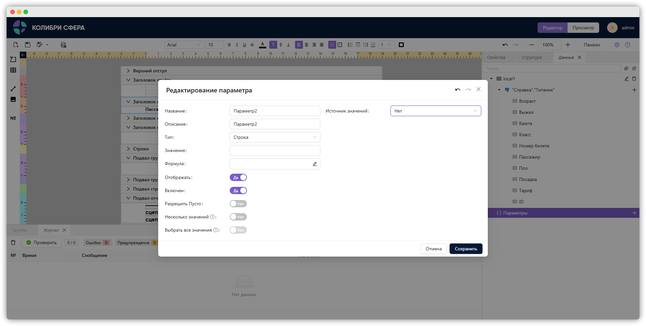Select the image tool in left sidebar
The height and width of the screenshot is (326, 646).
click(13, 99)
